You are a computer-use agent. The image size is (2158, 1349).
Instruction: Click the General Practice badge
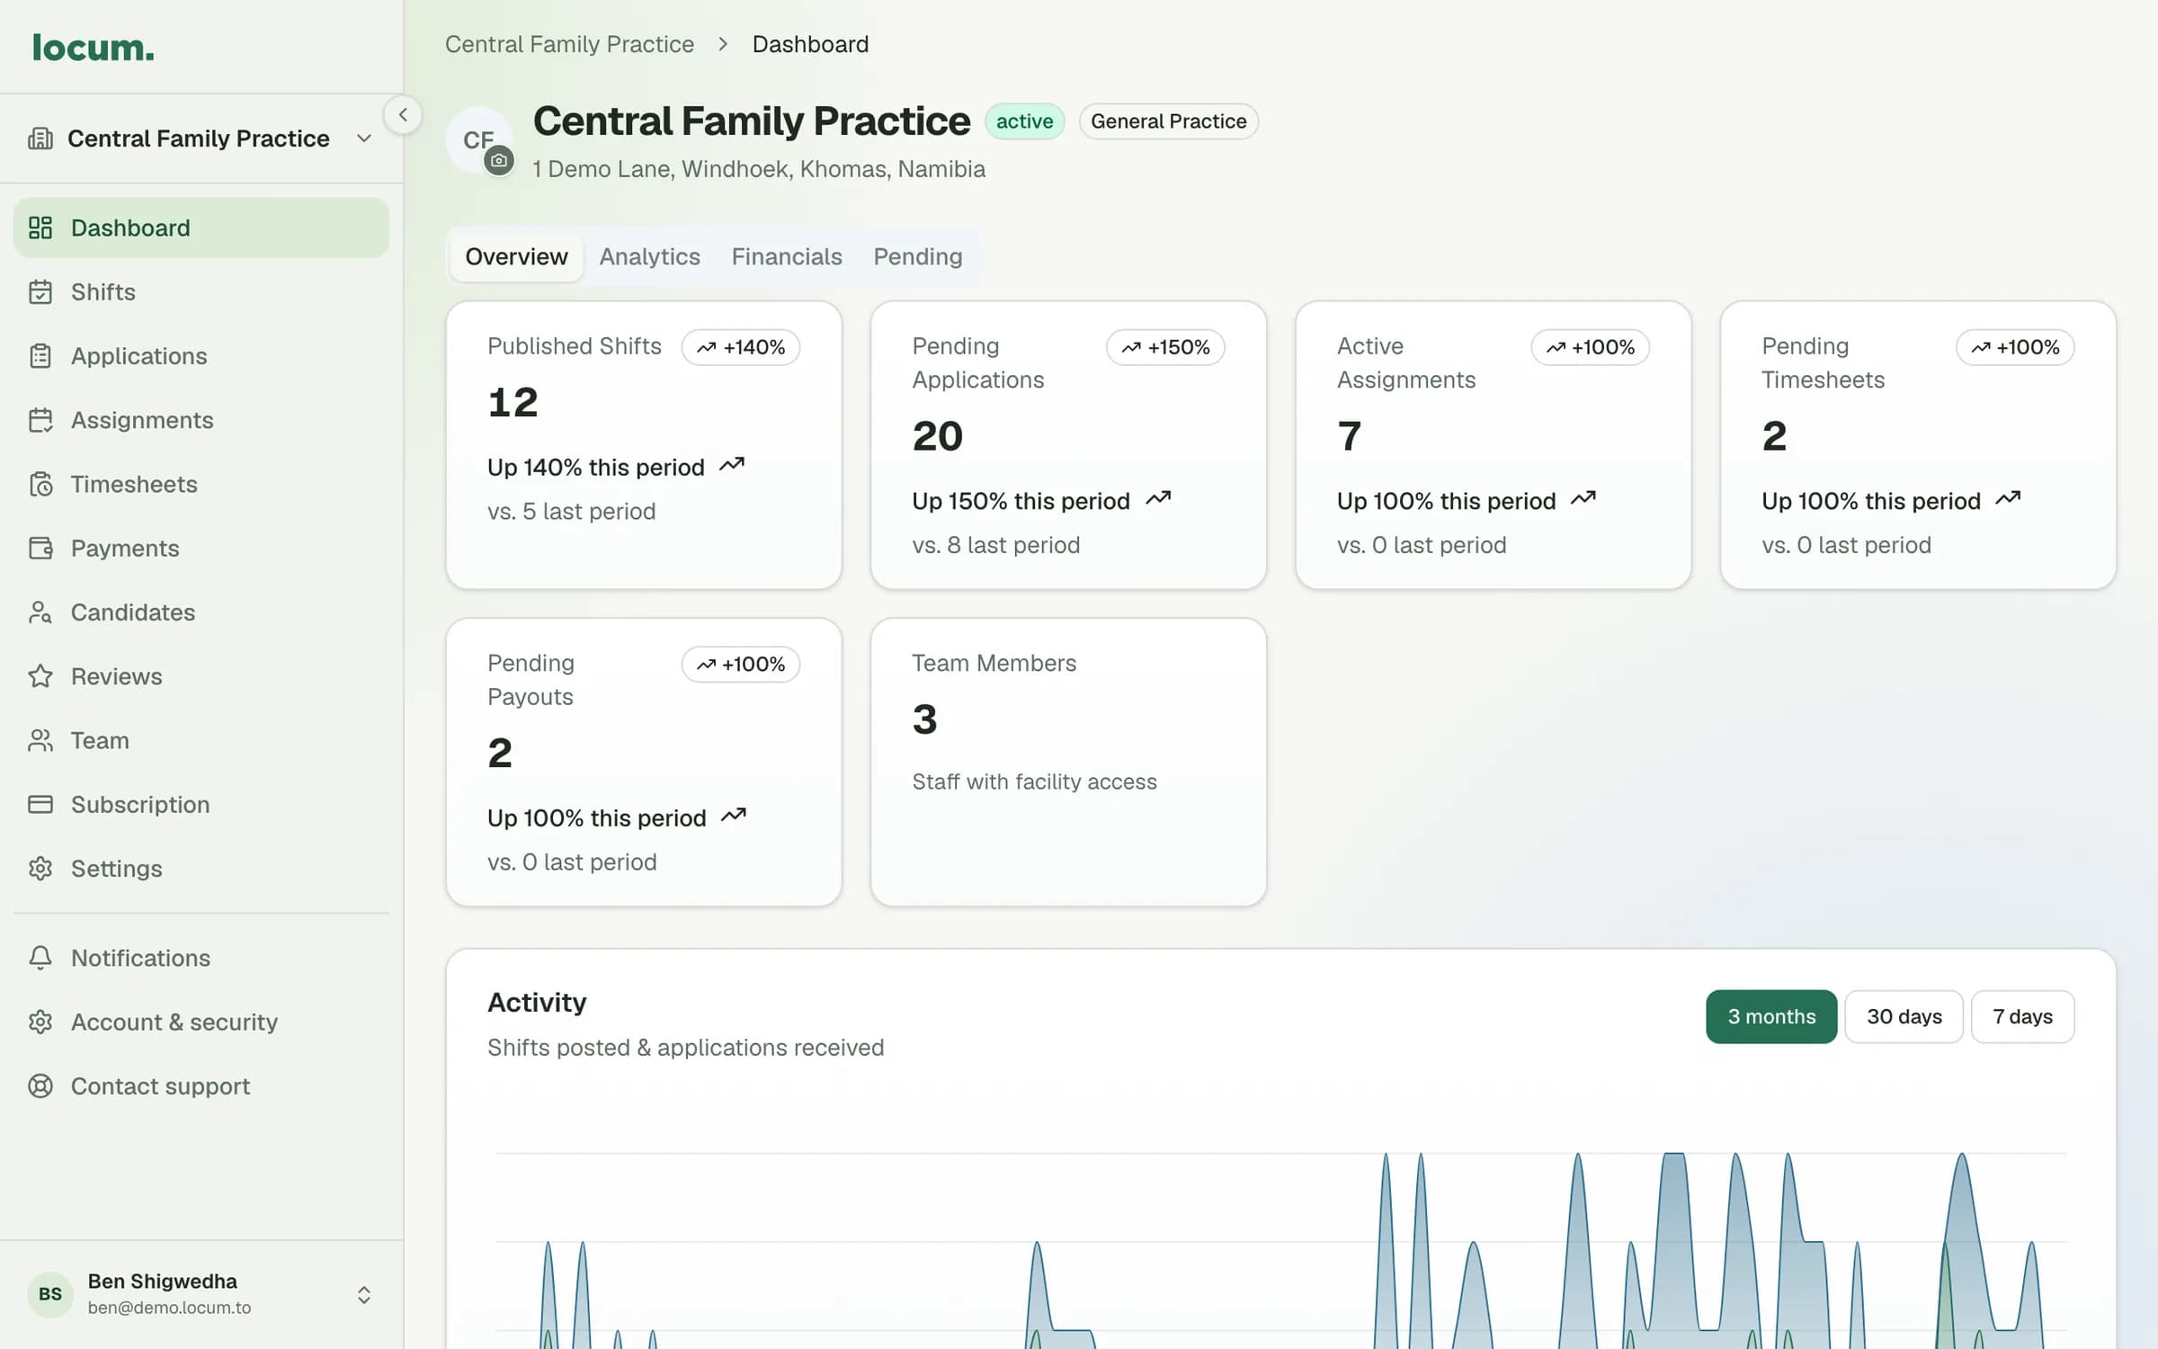pos(1168,121)
